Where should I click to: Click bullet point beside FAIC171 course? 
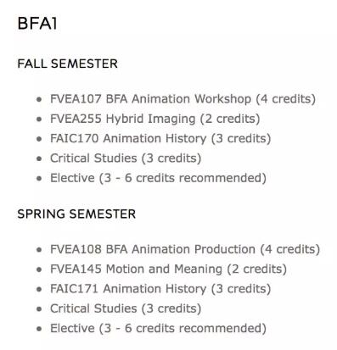(39, 289)
